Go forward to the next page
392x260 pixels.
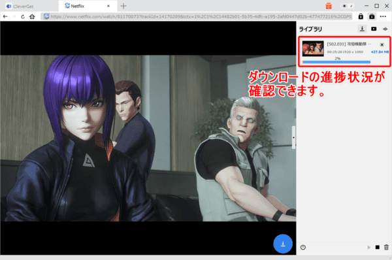(14, 17)
